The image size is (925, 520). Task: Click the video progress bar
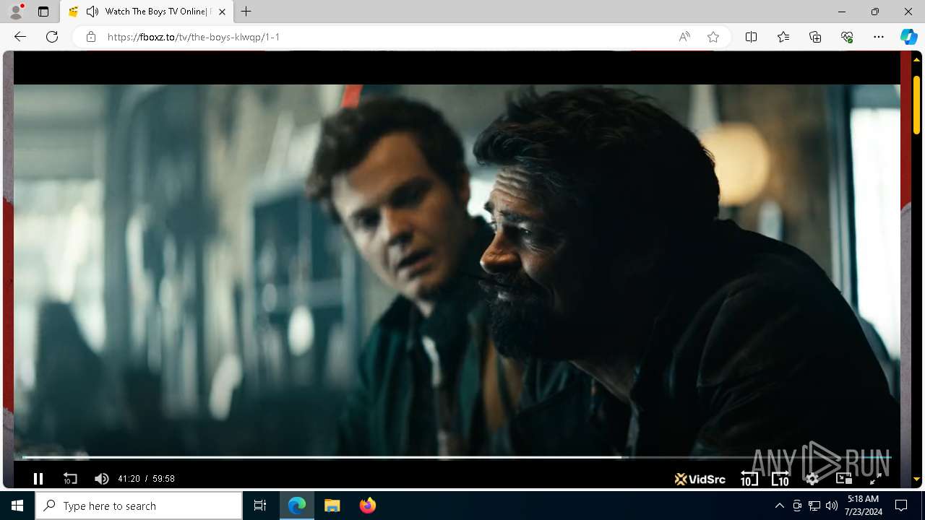tap(457, 457)
